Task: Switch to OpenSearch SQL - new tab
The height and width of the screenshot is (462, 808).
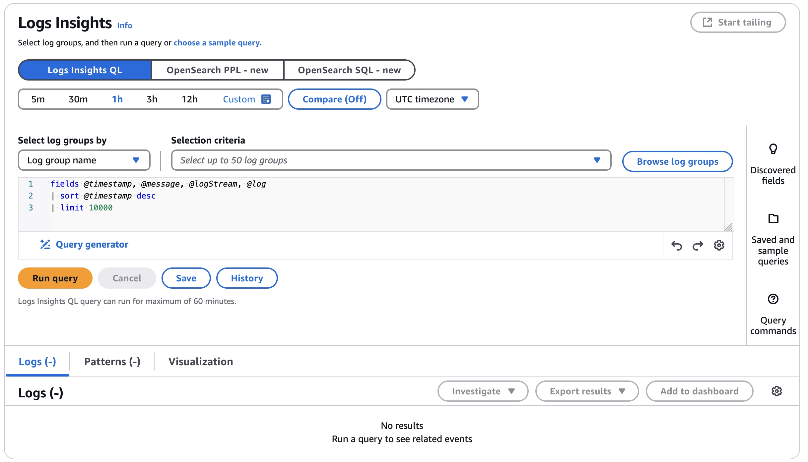Action: 349,70
